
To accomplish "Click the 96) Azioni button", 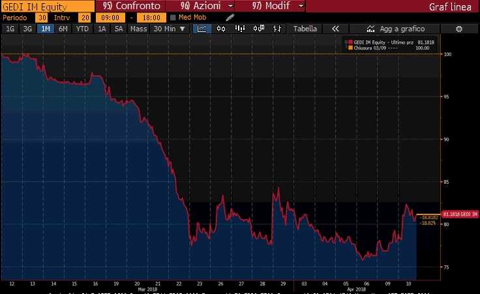I will (201, 6).
